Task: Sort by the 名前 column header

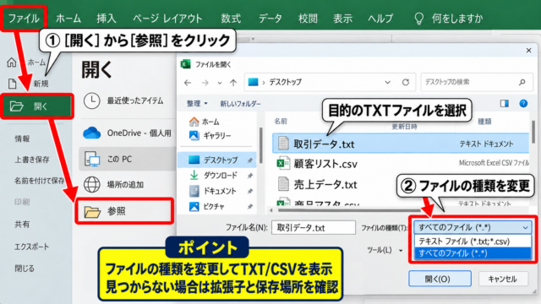Action: (281, 122)
